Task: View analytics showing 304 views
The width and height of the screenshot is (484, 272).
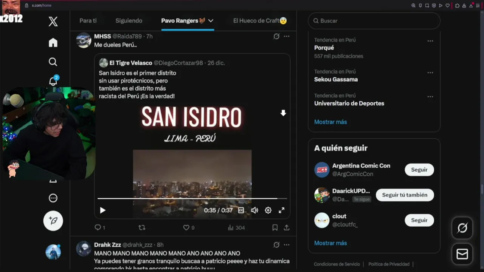Action: (x=236, y=227)
